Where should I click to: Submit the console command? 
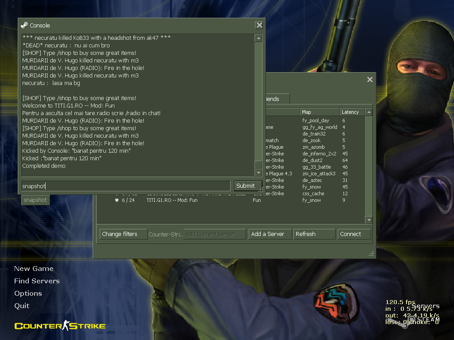pyautogui.click(x=248, y=186)
